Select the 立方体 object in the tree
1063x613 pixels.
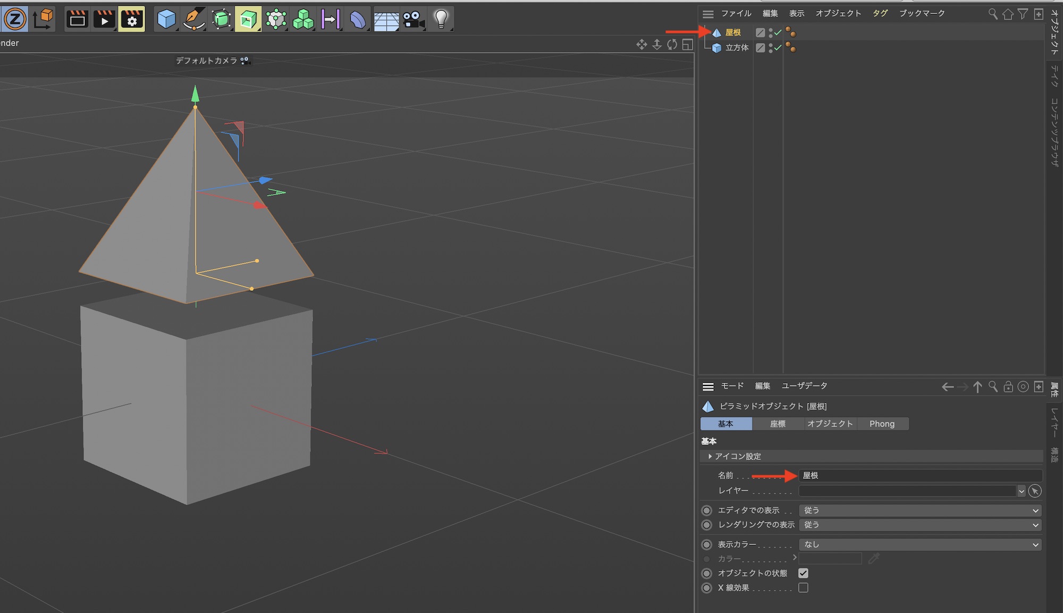(737, 48)
